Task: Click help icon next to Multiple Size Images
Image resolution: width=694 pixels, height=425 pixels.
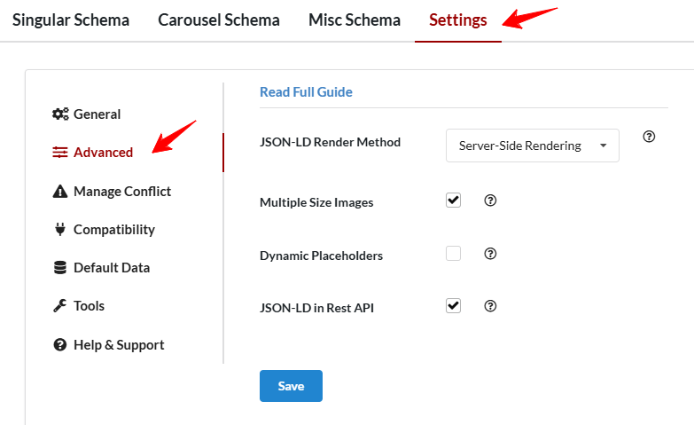Action: click(x=490, y=201)
